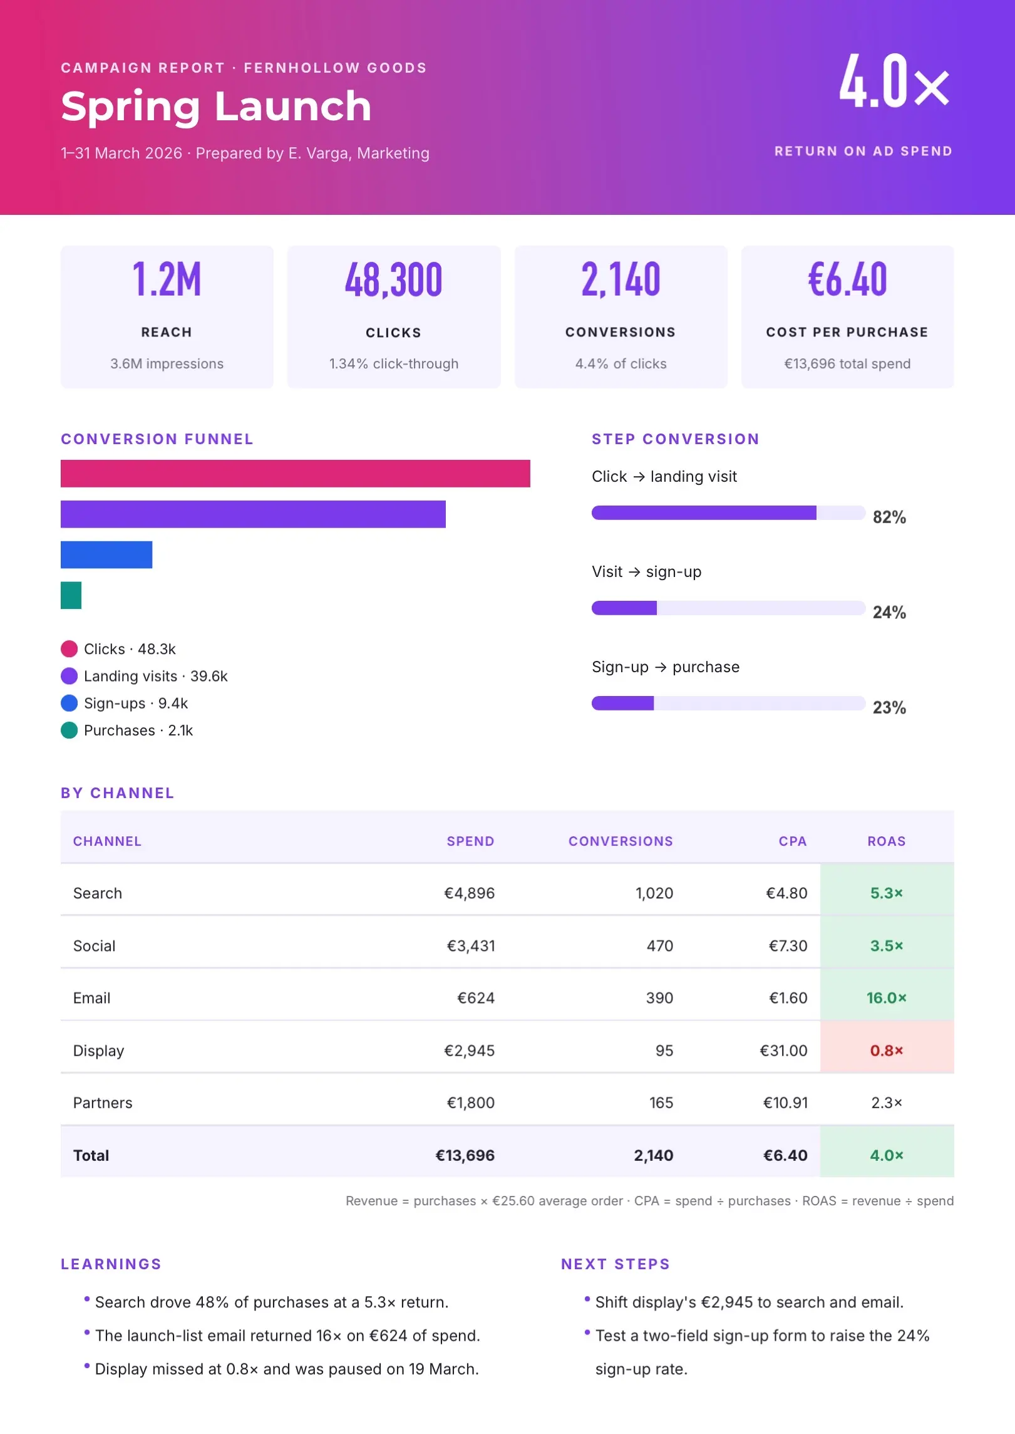
Task: Click 'Search drove 48% of purchases' bullet
Action: click(x=272, y=1302)
